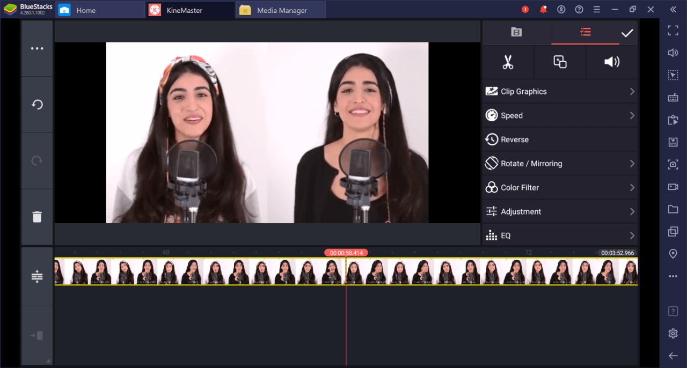Click the Install APK sidebar icon
The height and width of the screenshot is (368, 687).
pyautogui.click(x=673, y=142)
